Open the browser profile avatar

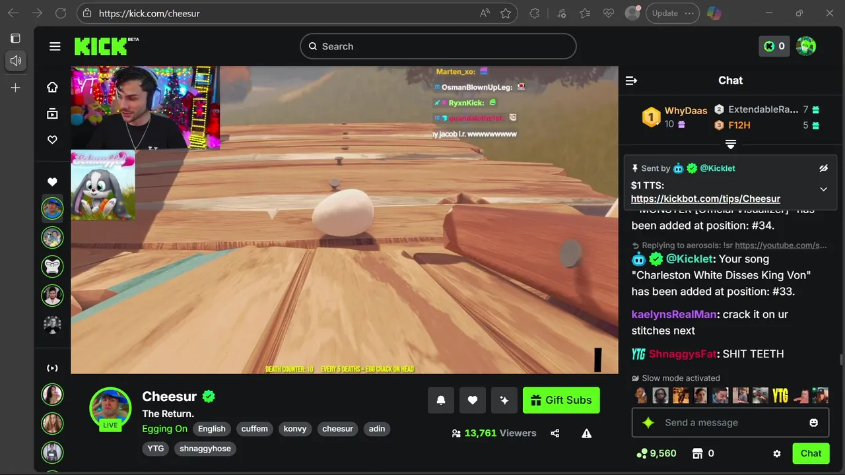click(x=632, y=13)
